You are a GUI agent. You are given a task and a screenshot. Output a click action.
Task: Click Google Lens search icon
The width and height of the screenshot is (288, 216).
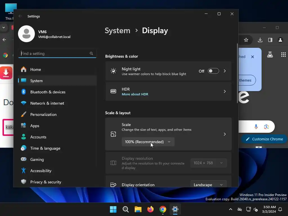266,127
